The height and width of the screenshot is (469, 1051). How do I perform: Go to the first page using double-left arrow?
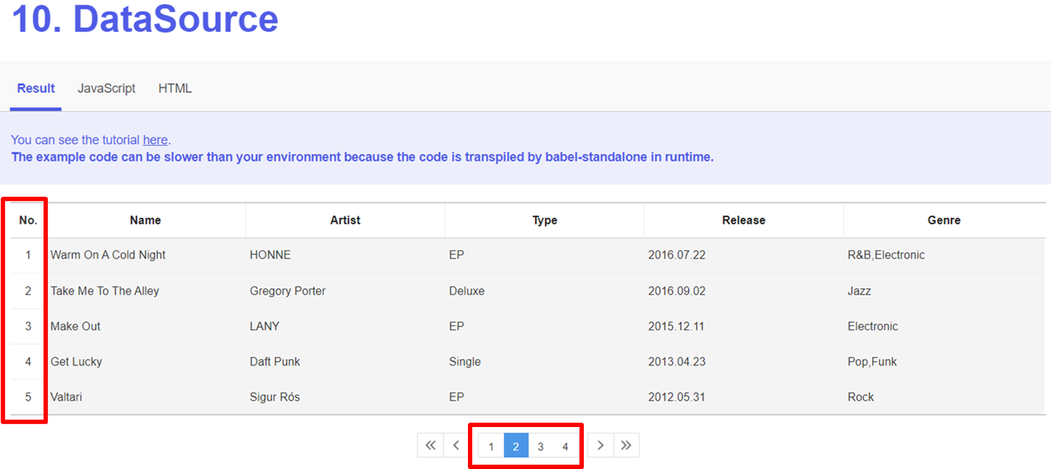click(x=430, y=445)
